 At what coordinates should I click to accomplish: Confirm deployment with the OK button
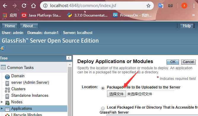[173, 62]
